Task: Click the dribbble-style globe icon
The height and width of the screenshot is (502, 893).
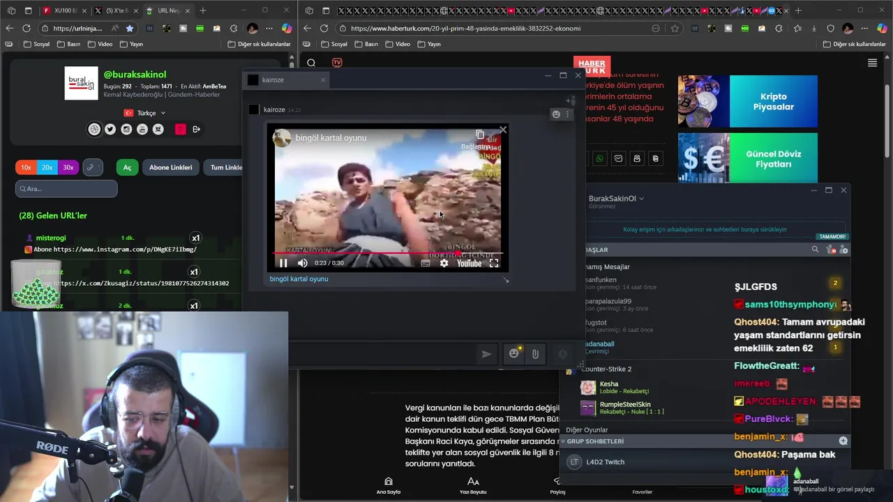Action: coord(94,129)
